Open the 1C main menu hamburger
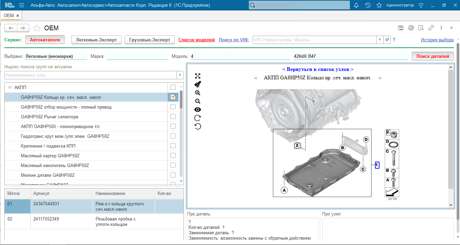460x245 pixels. [22, 5]
